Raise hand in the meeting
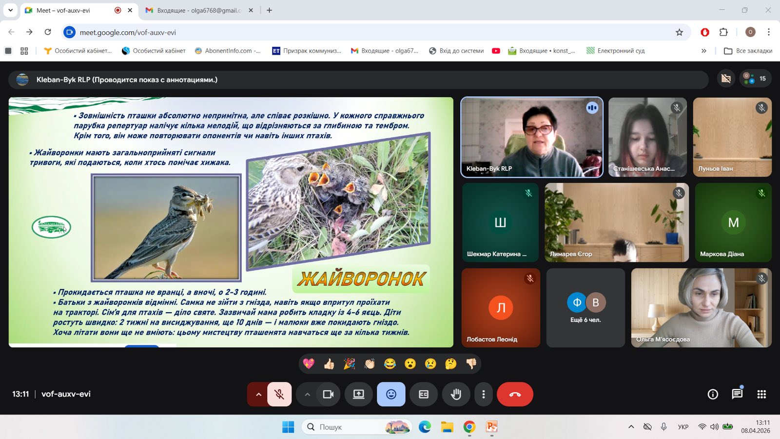The image size is (780, 439). click(x=456, y=394)
